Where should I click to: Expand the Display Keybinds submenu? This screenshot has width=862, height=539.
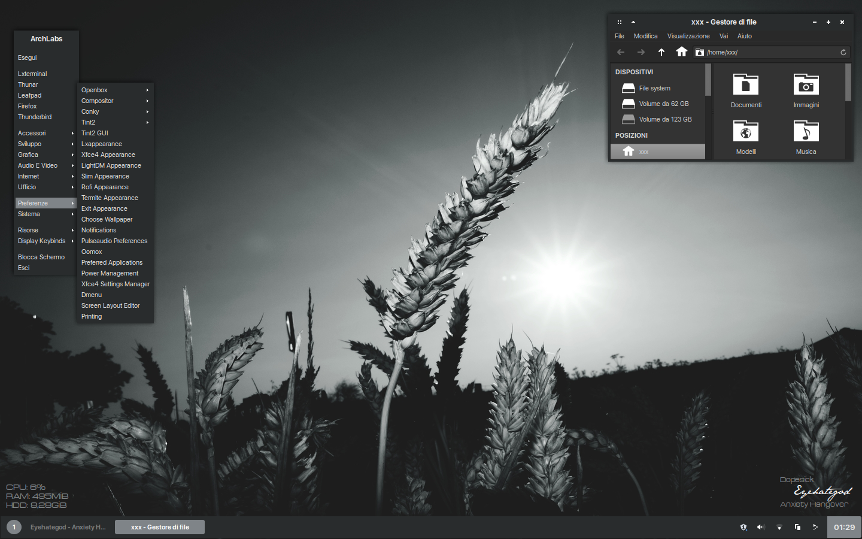[46, 241]
